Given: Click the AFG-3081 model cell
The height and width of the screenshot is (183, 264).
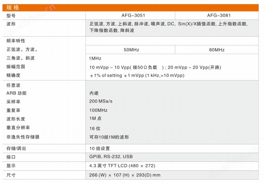Looking at the screenshot, I should click(x=219, y=15).
